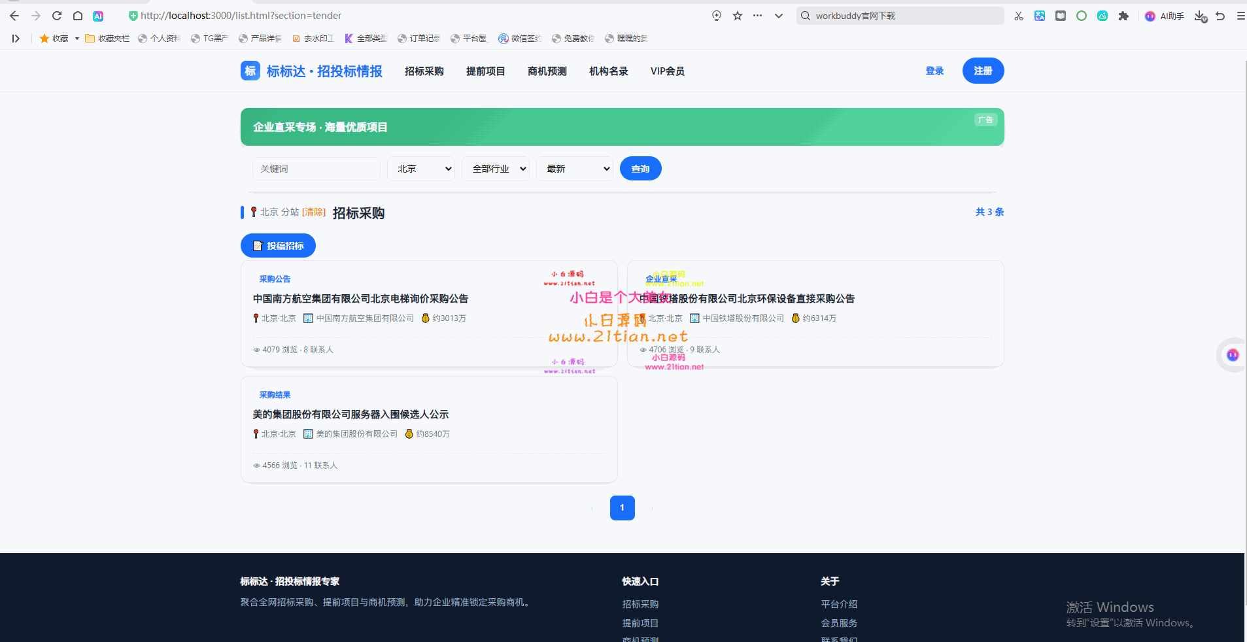Switch to 招标采购 navigation tab
Image resolution: width=1247 pixels, height=642 pixels.
tap(424, 71)
